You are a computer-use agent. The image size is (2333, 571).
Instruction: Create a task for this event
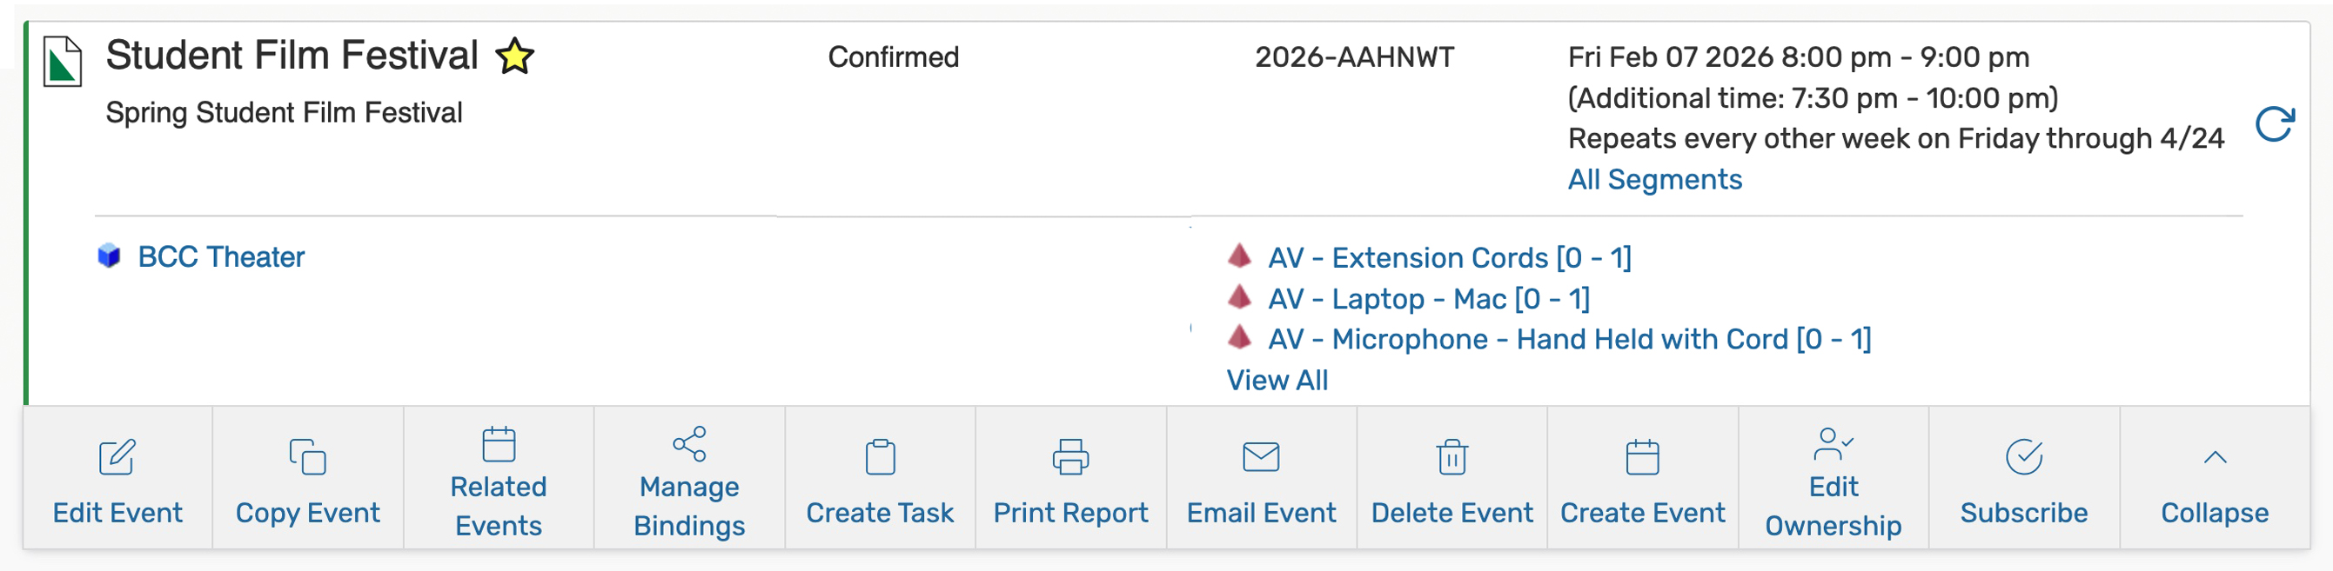(x=880, y=480)
